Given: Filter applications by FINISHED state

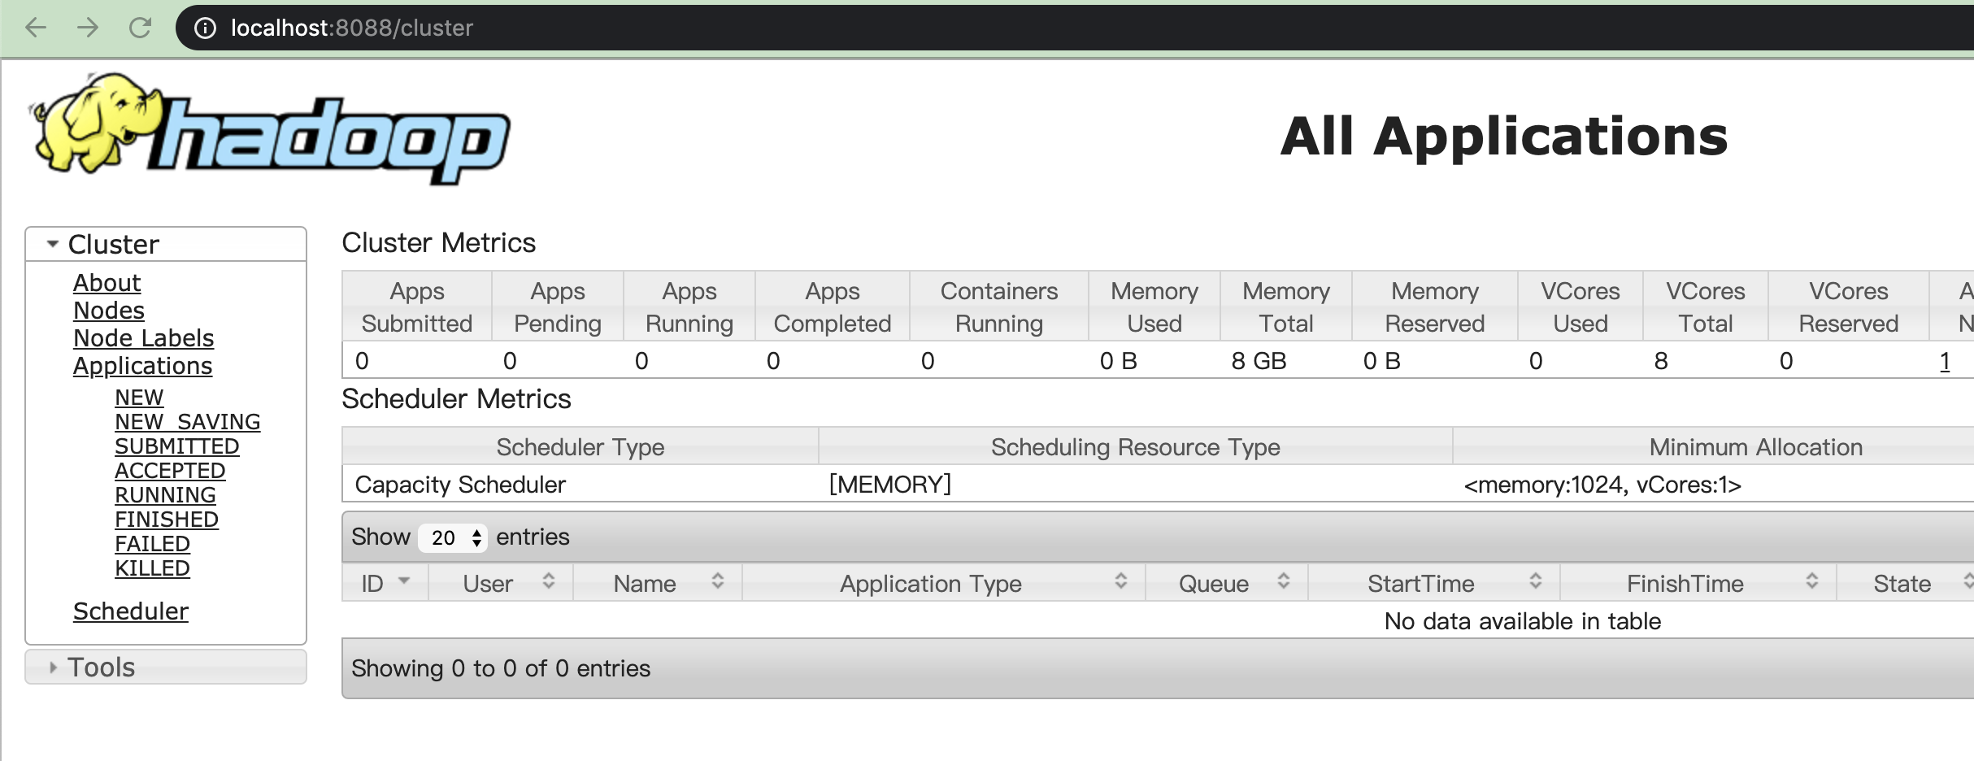Looking at the screenshot, I should 167,520.
